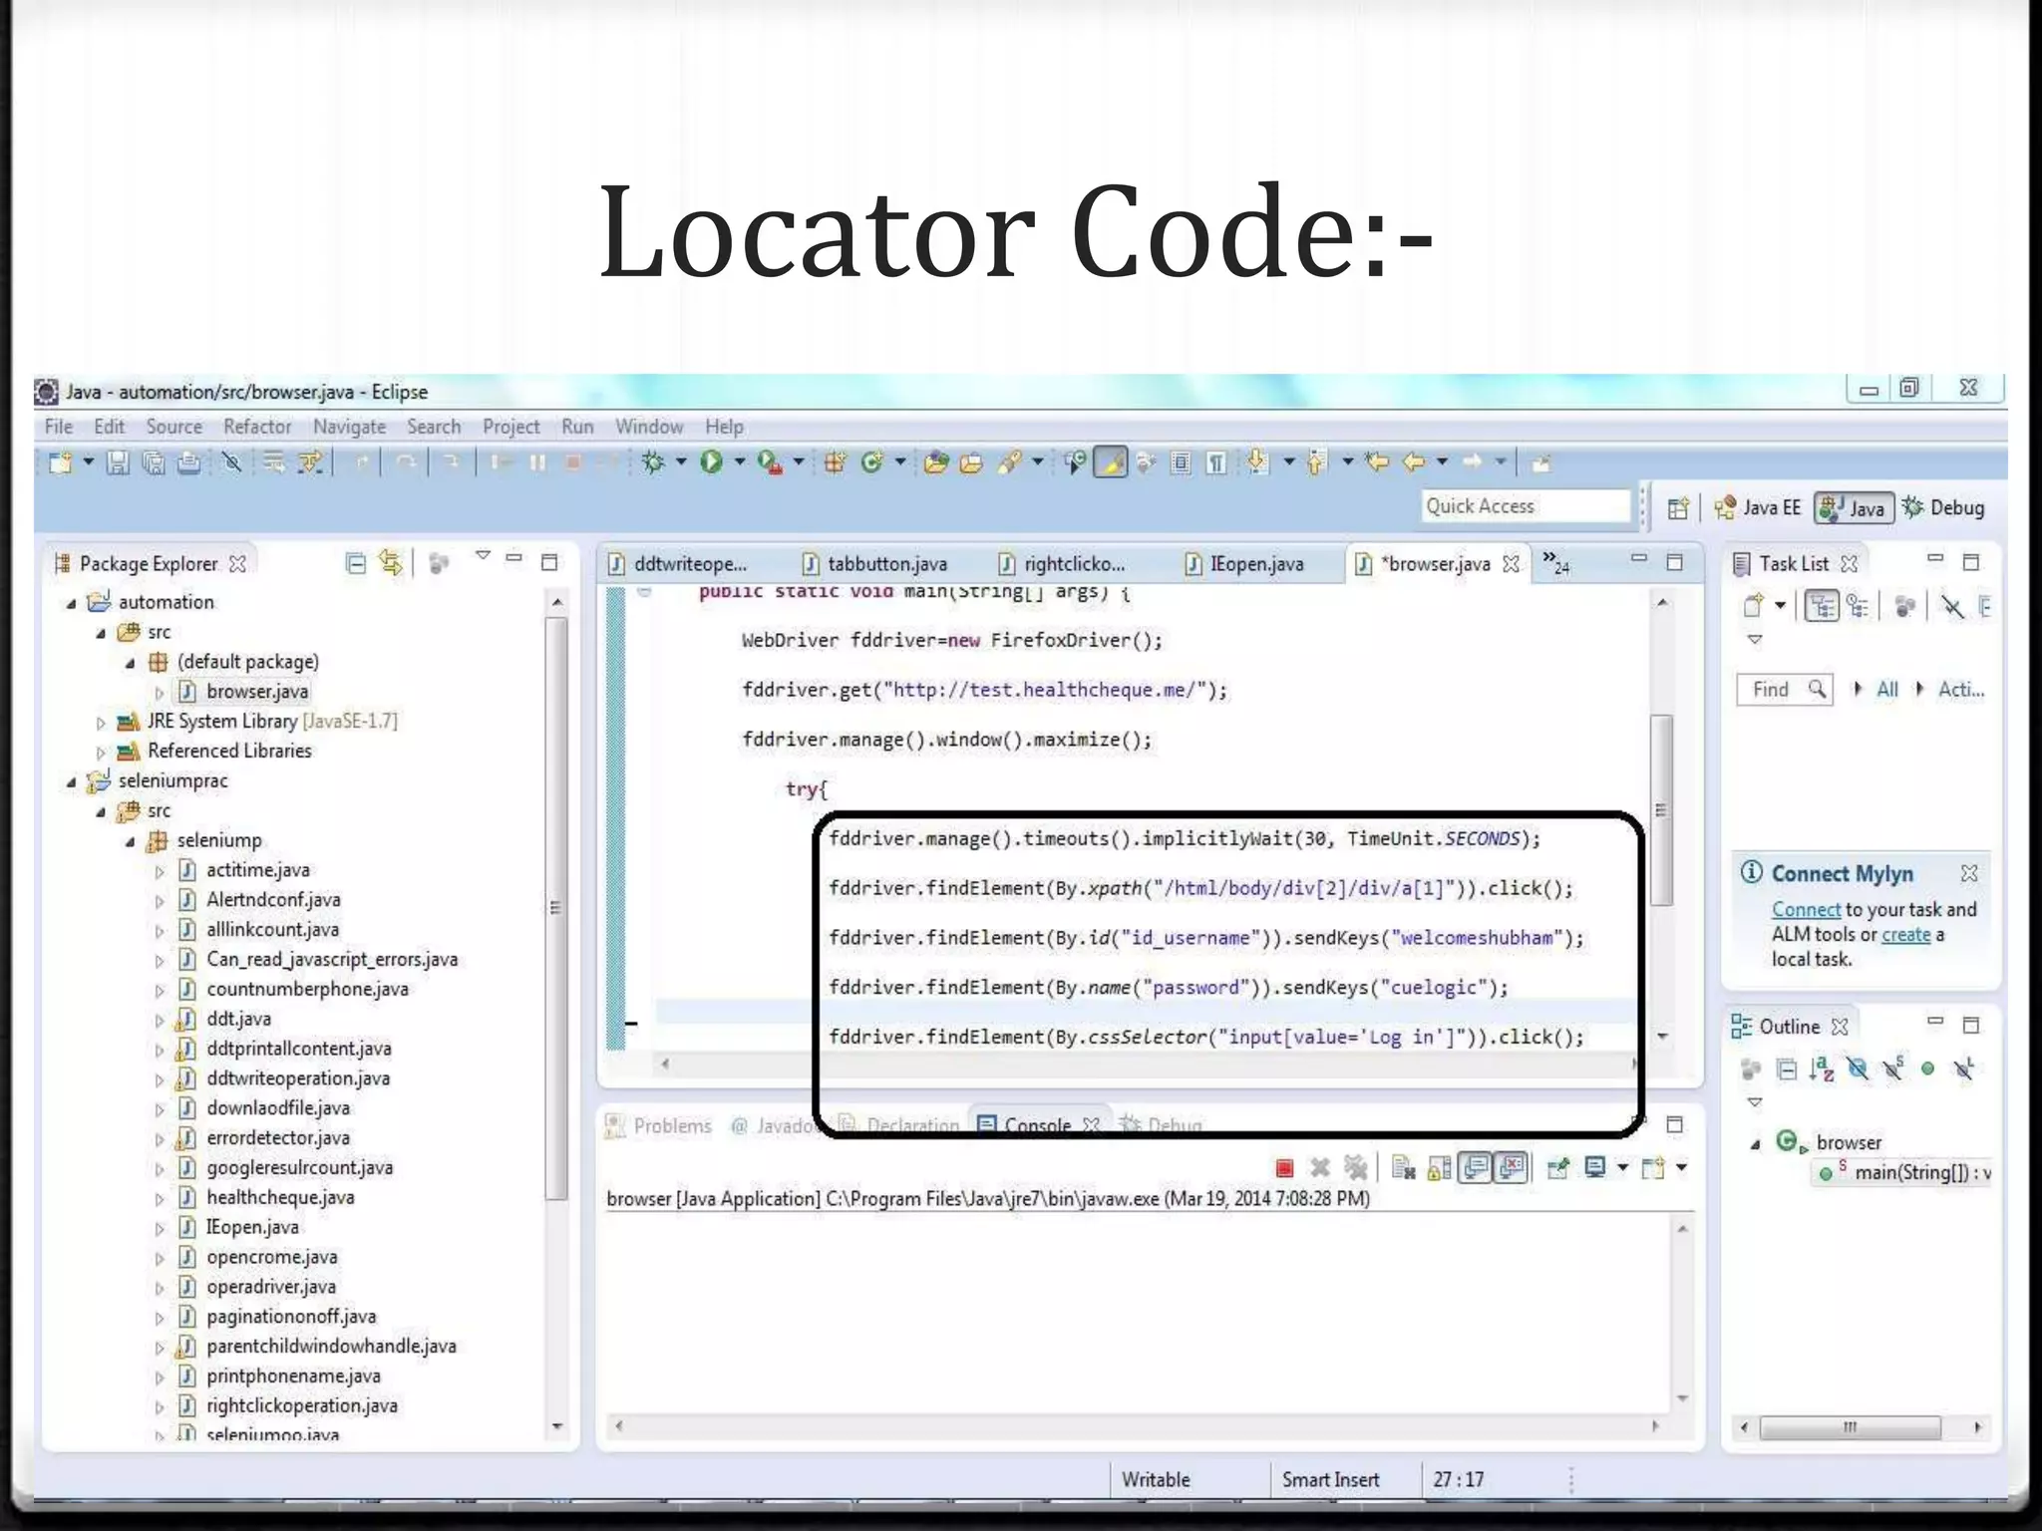Viewport: 2042px width, 1531px height.
Task: Click the red Terminate icon in Console
Action: pyautogui.click(x=1284, y=1167)
